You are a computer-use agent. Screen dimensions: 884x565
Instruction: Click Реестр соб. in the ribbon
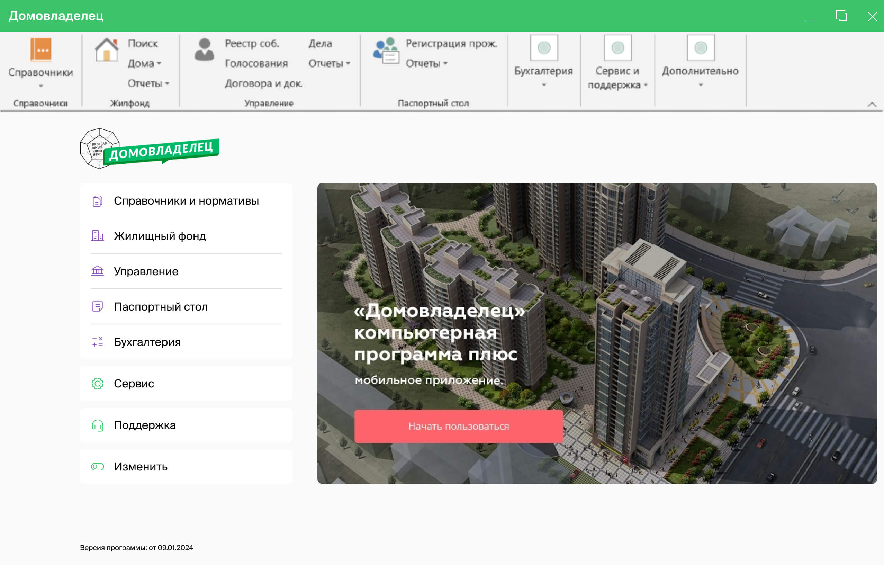pos(252,43)
